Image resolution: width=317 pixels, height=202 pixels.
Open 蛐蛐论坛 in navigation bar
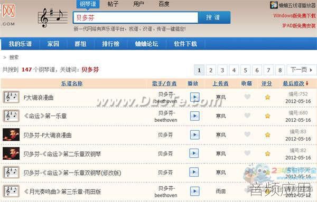(146, 44)
